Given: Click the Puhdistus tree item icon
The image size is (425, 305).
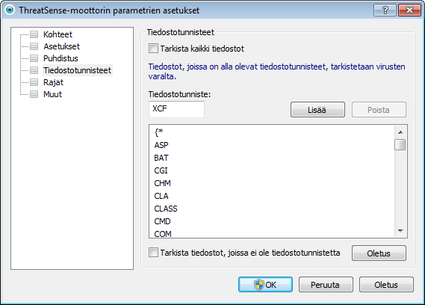Looking at the screenshot, I should coord(34,58).
